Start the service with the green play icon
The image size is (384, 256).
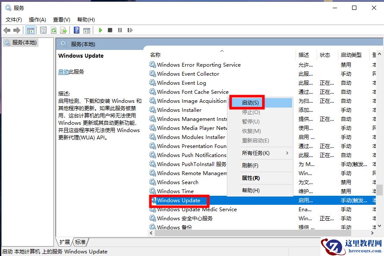(x=100, y=30)
